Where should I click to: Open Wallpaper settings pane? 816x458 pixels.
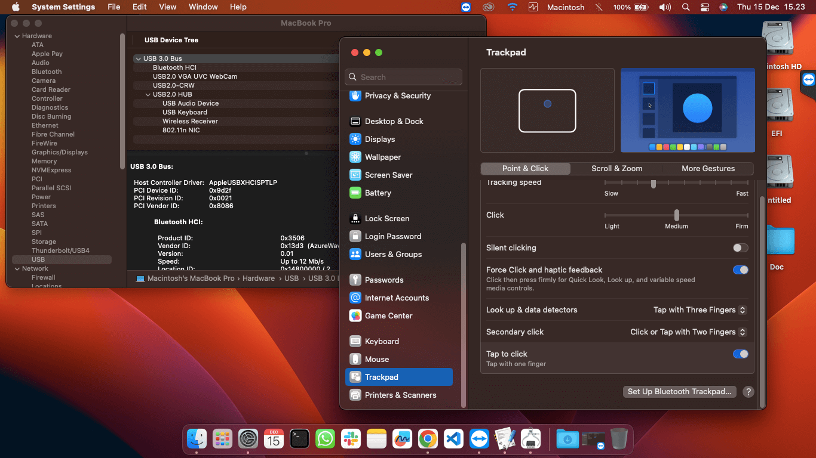399,157
